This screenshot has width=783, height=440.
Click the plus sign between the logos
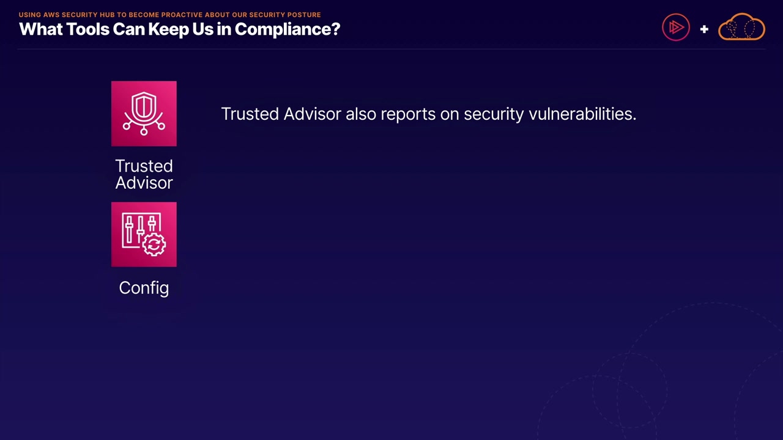[x=704, y=29]
